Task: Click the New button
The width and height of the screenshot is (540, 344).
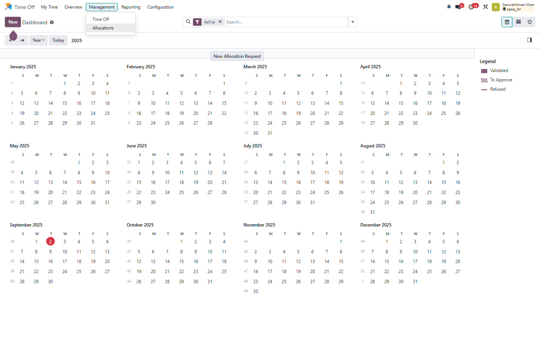Action: point(13,22)
